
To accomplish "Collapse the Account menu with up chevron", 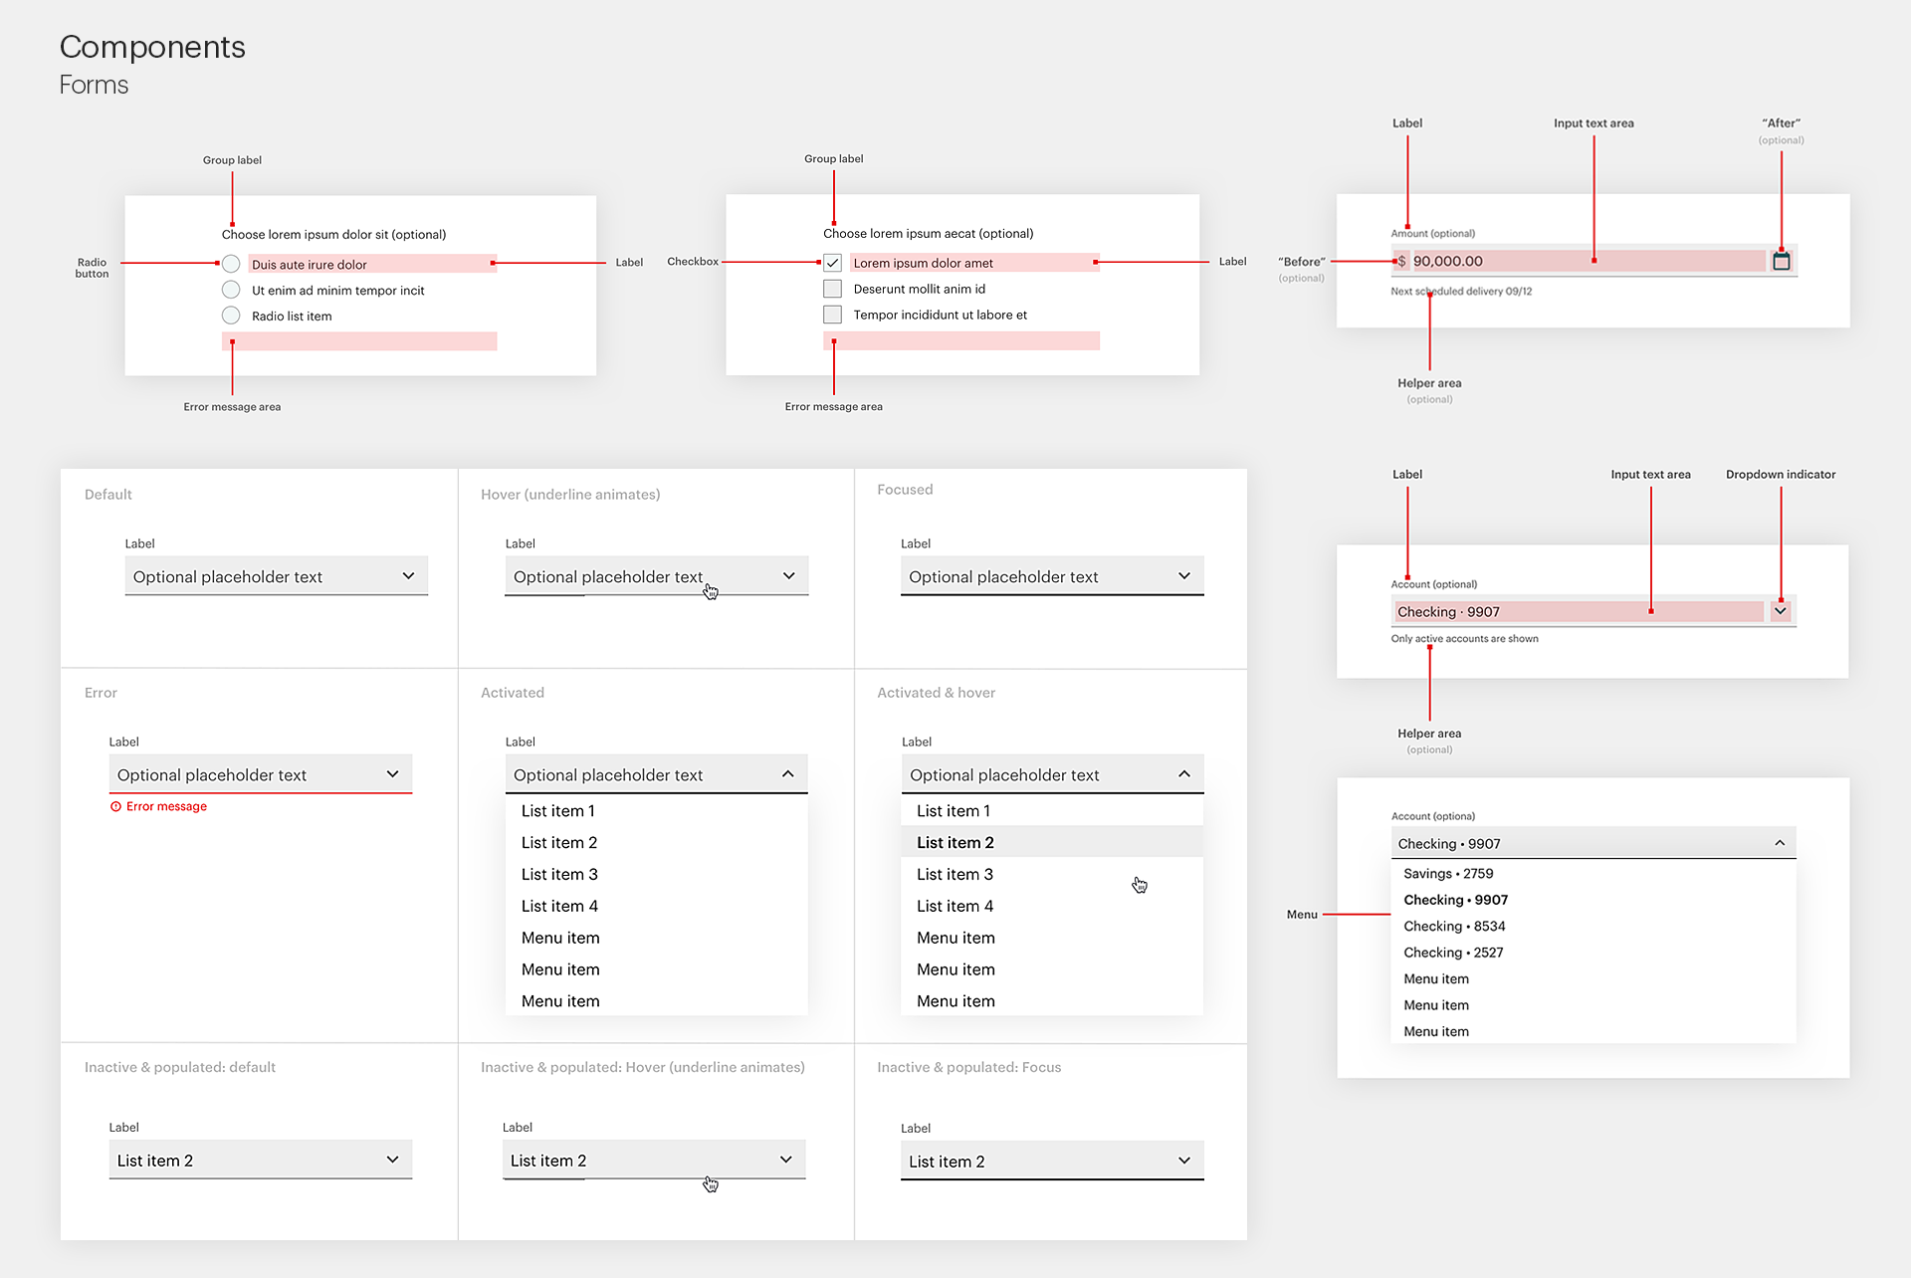I will pyautogui.click(x=1780, y=843).
